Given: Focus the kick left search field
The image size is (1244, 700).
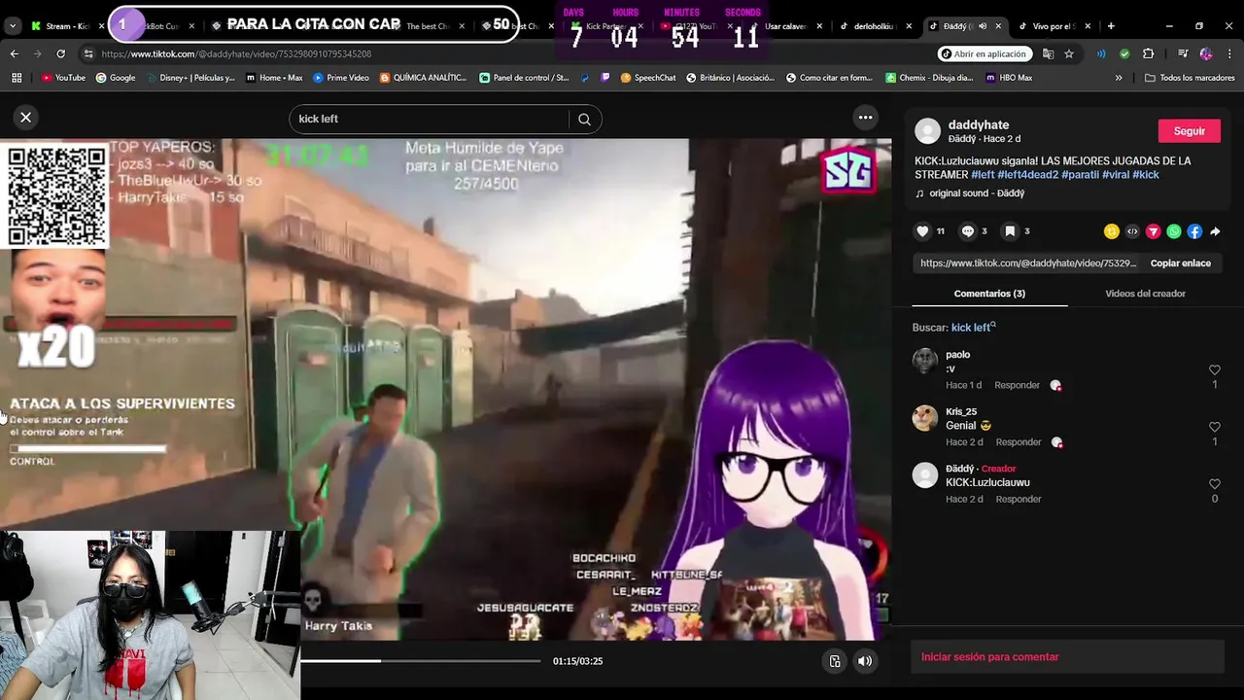Looking at the screenshot, I should [x=428, y=119].
